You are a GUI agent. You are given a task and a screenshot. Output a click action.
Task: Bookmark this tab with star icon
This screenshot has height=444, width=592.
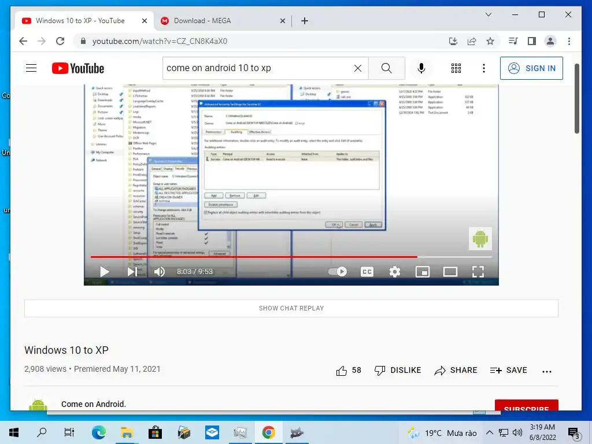pyautogui.click(x=490, y=41)
